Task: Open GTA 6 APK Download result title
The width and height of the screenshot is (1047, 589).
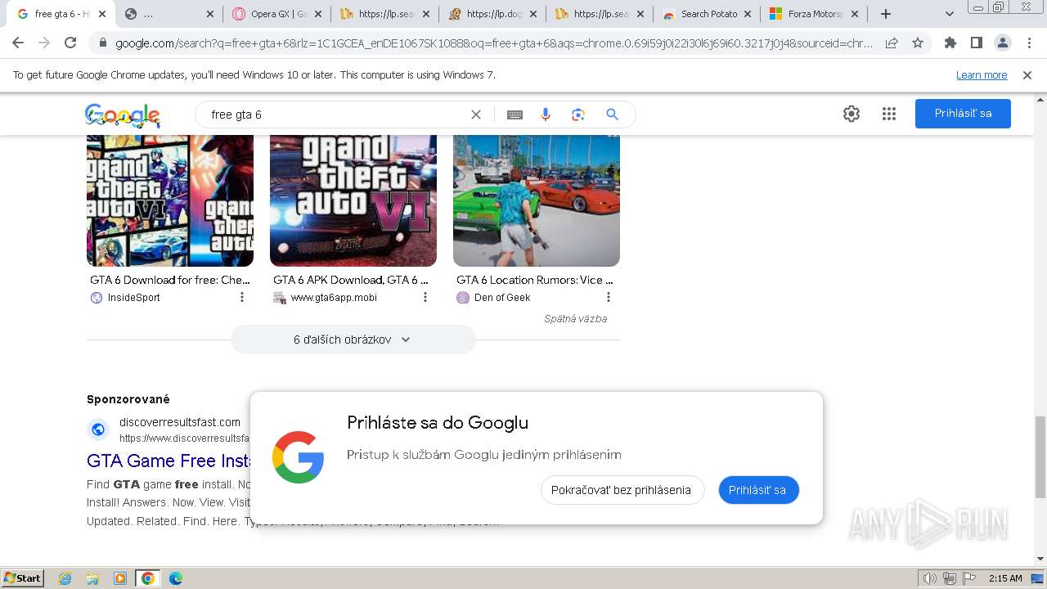Action: (351, 280)
